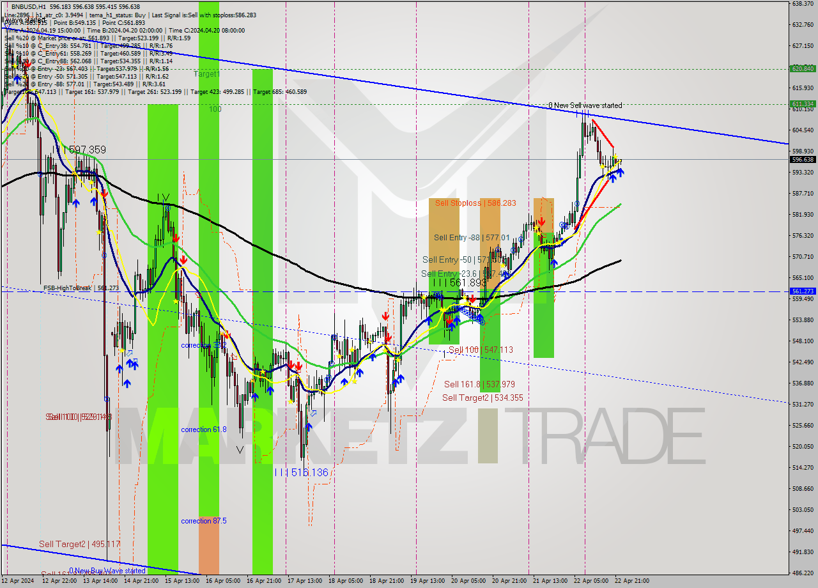
Task: Click the 'correction 87.5' label
Action: [x=203, y=521]
